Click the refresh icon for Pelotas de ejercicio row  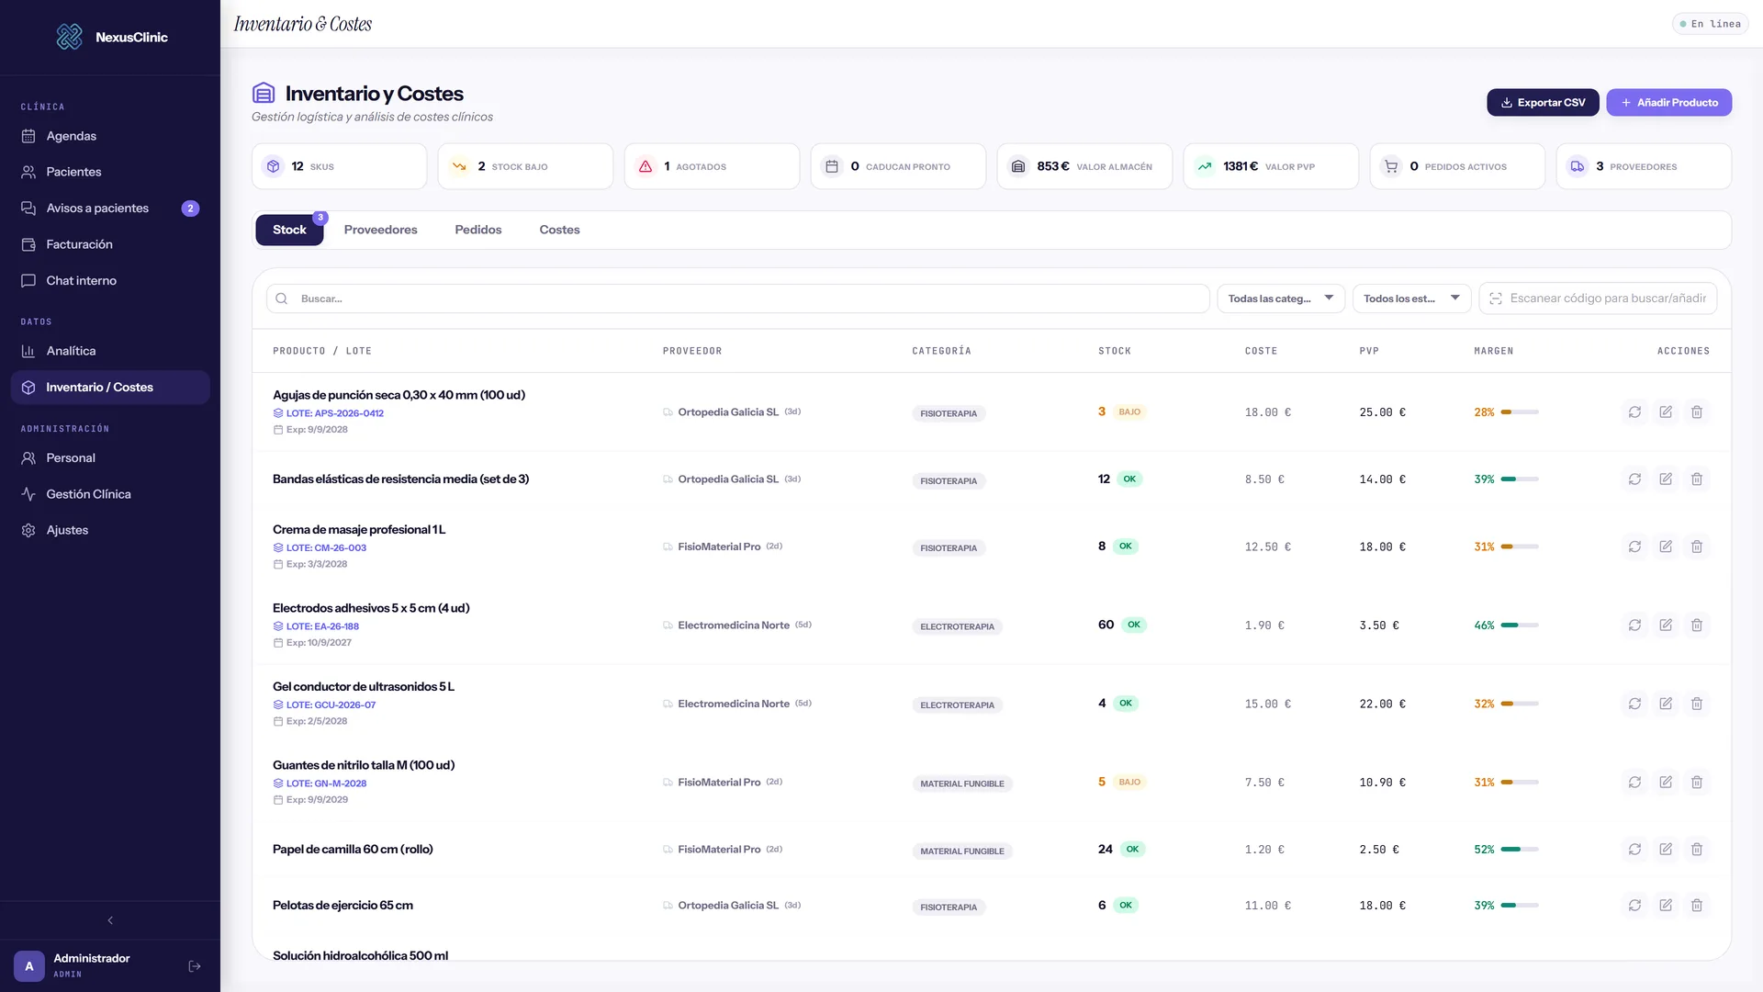[x=1634, y=906]
